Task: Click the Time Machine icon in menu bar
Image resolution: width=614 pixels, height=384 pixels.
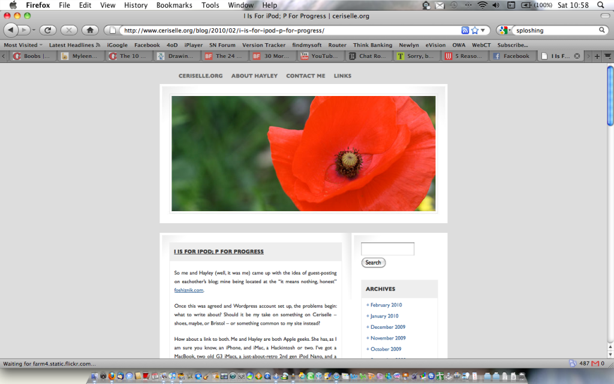Action: (x=453, y=5)
